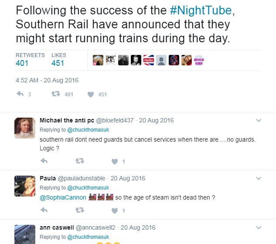Like Michael the anti pc's reply
Screen dimensions: 276x244
point(115,161)
